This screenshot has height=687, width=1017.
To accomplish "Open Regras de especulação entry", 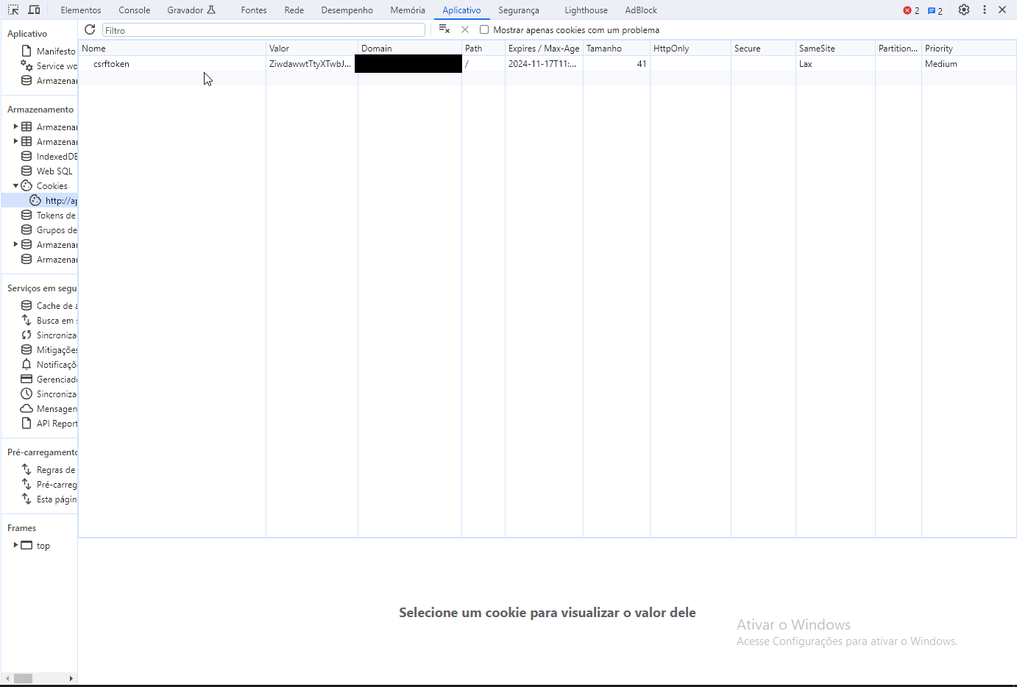I will pyautogui.click(x=49, y=469).
